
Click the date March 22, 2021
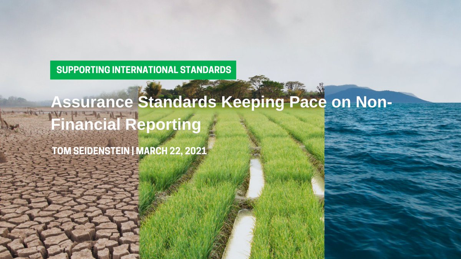[171, 151]
